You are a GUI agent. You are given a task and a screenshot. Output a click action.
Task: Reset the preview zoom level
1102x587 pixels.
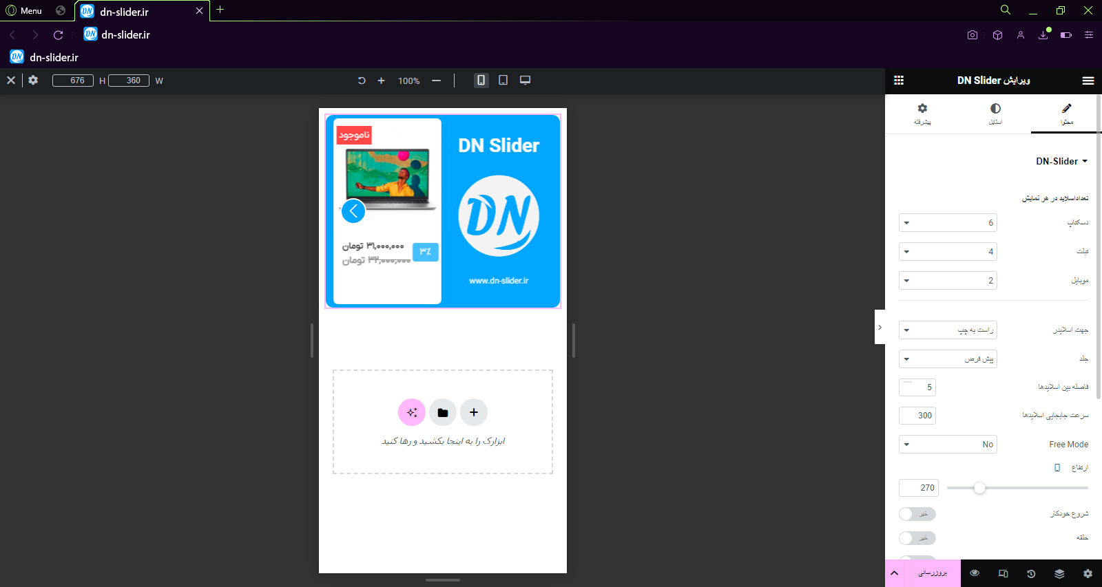coord(362,81)
